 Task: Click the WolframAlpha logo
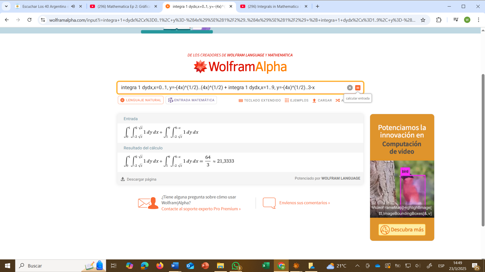[240, 67]
